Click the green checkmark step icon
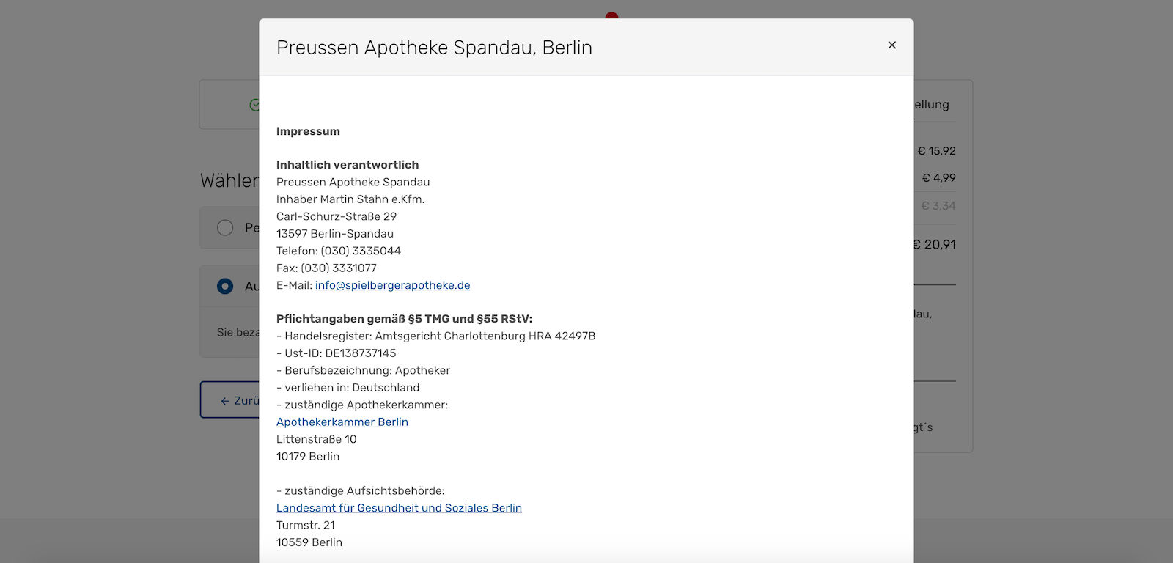This screenshot has width=1173, height=563. point(254,105)
